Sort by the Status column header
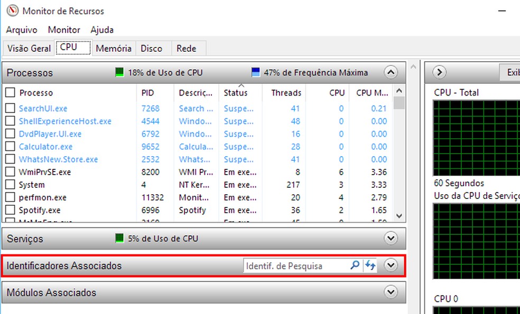The width and height of the screenshot is (520, 314). click(x=236, y=93)
